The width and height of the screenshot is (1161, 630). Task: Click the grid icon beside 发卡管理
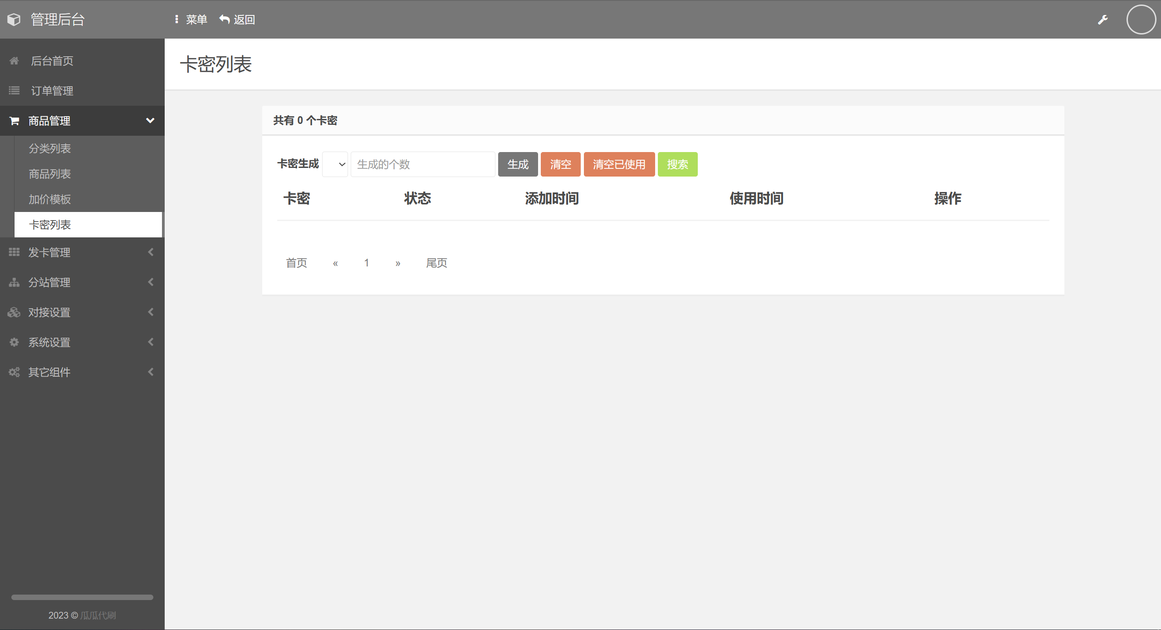point(14,252)
